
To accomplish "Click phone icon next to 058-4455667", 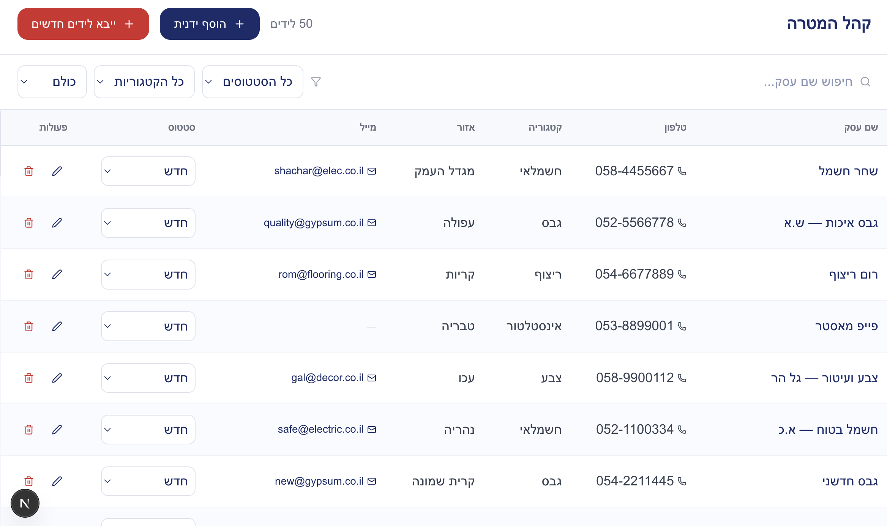I will pos(682,171).
